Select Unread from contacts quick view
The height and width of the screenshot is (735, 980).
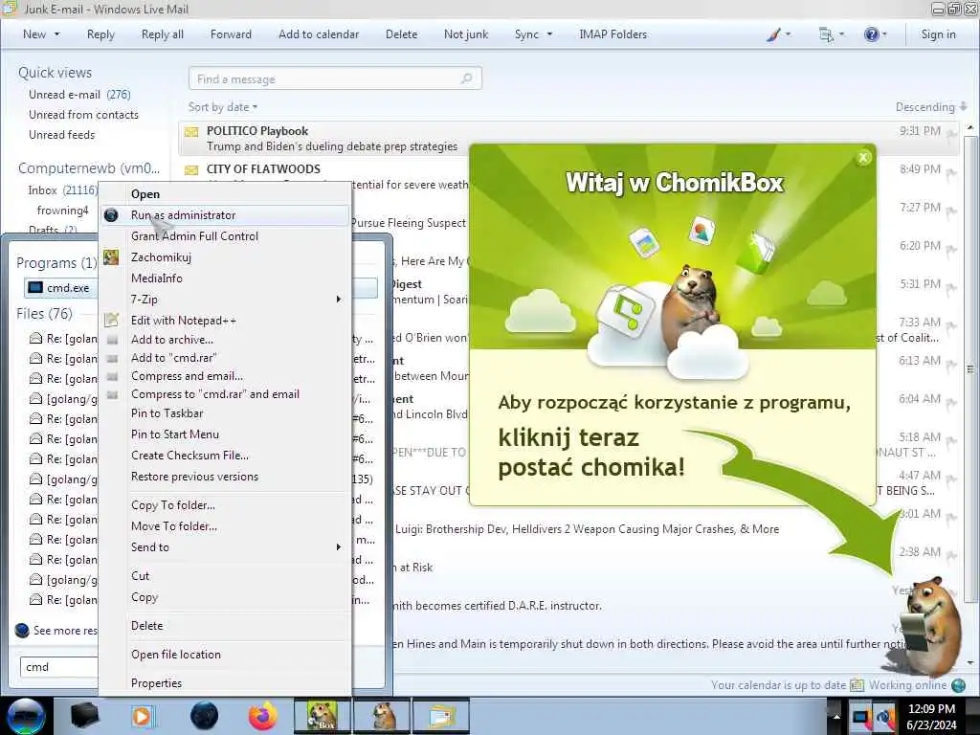click(84, 115)
